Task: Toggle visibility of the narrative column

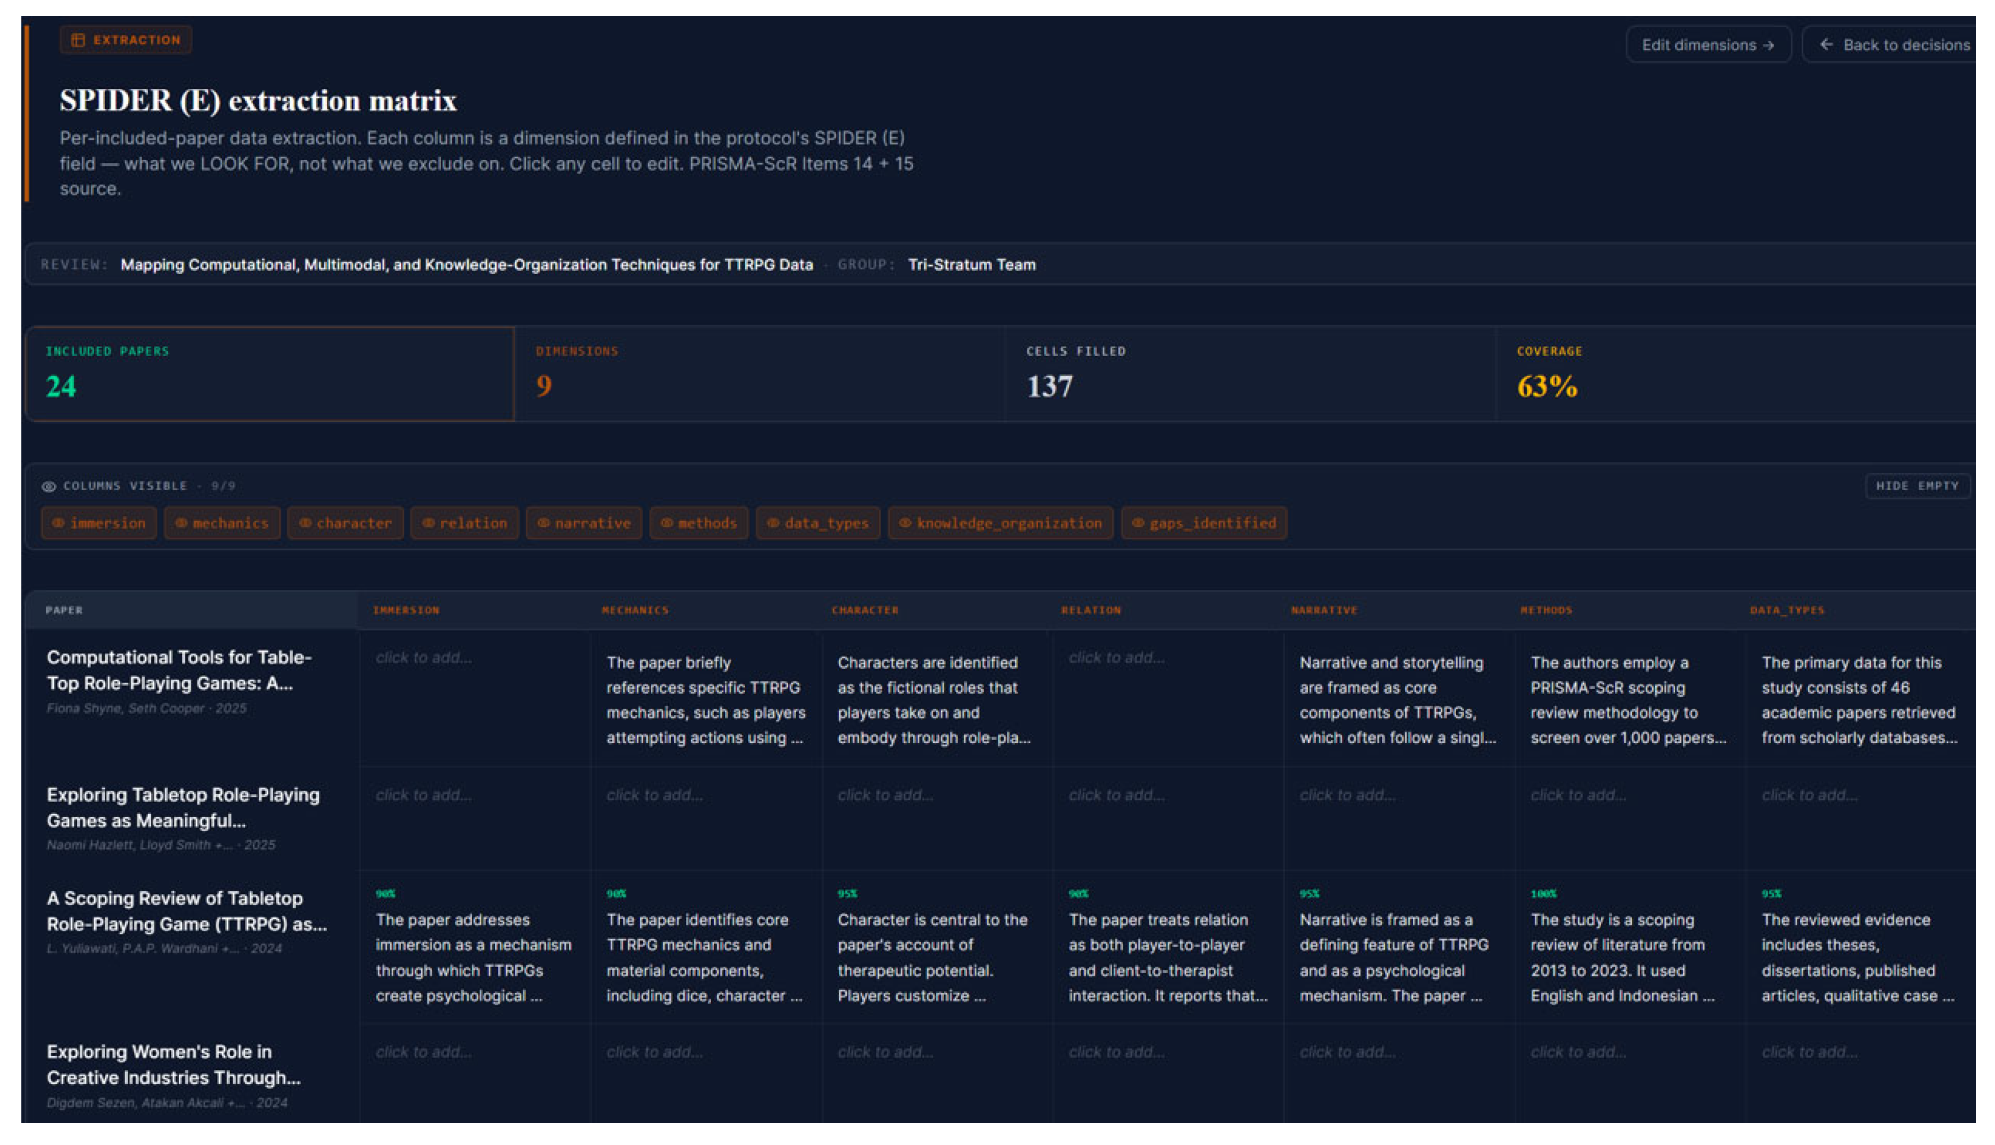Action: pyautogui.click(x=584, y=523)
